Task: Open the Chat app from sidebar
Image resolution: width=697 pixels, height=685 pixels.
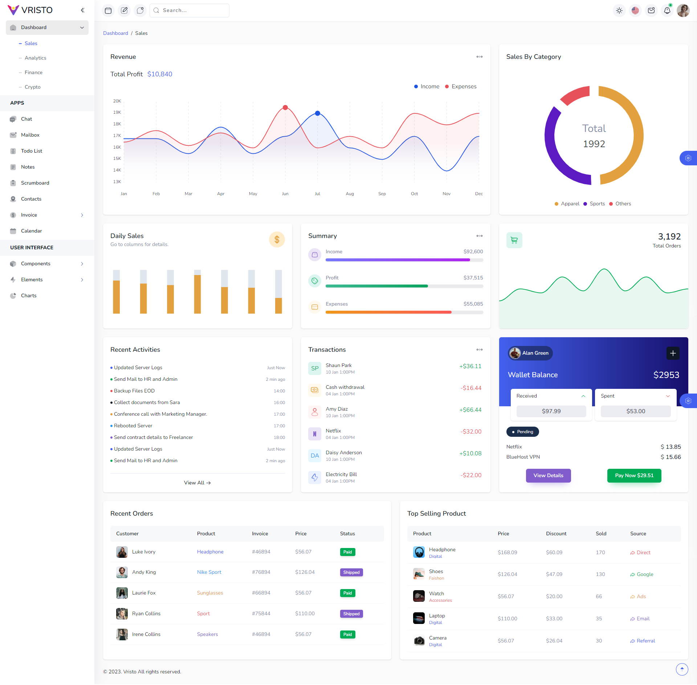Action: click(26, 119)
